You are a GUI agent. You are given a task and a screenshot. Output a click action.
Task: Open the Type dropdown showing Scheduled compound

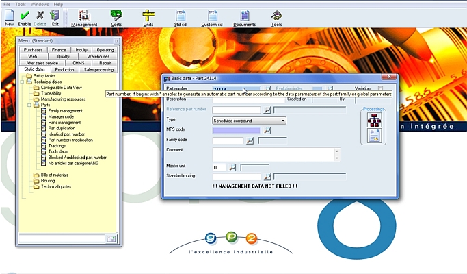point(250,121)
